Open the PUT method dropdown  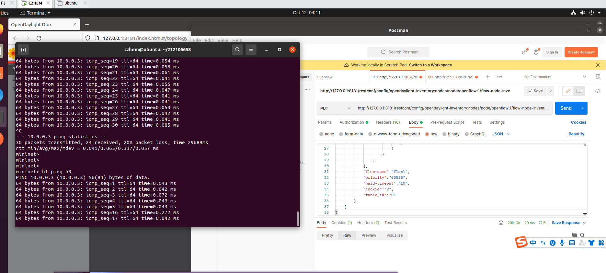coord(335,108)
